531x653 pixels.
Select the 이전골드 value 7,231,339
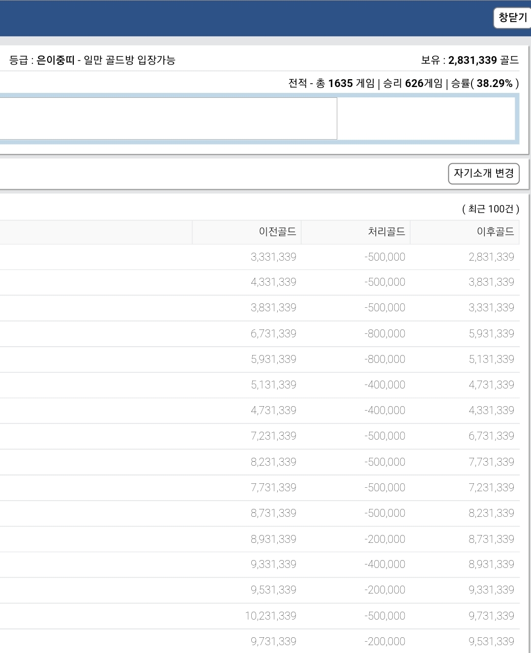click(273, 436)
